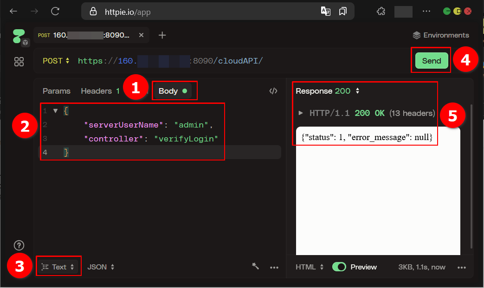Switch to the Body tab
The width and height of the screenshot is (484, 288).
click(173, 91)
